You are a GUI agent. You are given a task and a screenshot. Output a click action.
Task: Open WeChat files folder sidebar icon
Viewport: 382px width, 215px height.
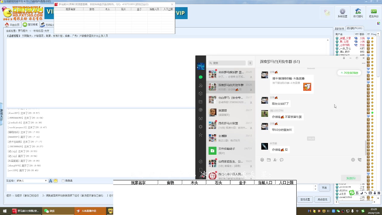click(201, 102)
